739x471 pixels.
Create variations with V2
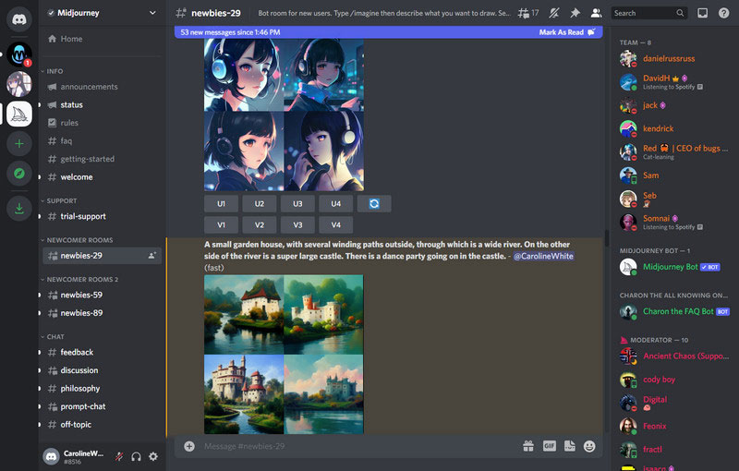(260, 225)
